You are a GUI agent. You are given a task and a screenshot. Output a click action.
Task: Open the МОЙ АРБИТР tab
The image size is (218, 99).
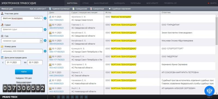point(152,3)
